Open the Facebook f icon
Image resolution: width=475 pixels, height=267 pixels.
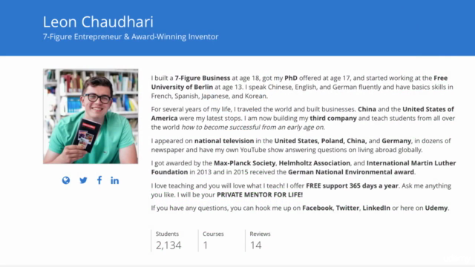99,180
